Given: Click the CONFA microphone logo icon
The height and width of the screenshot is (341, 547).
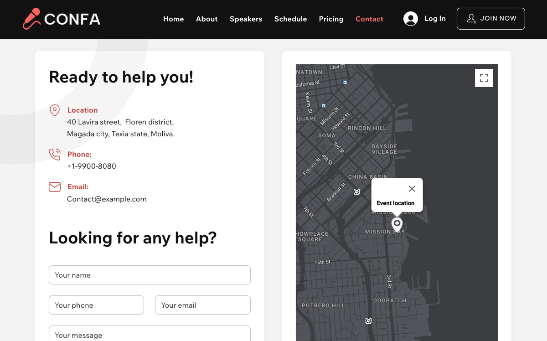Looking at the screenshot, I should click(31, 19).
